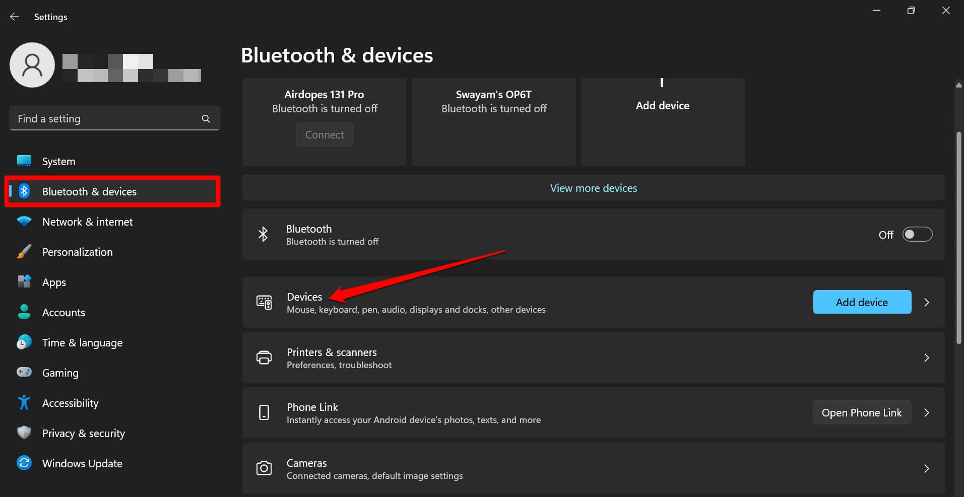
Task: Click scrollbar up arrow
Action: [x=958, y=85]
